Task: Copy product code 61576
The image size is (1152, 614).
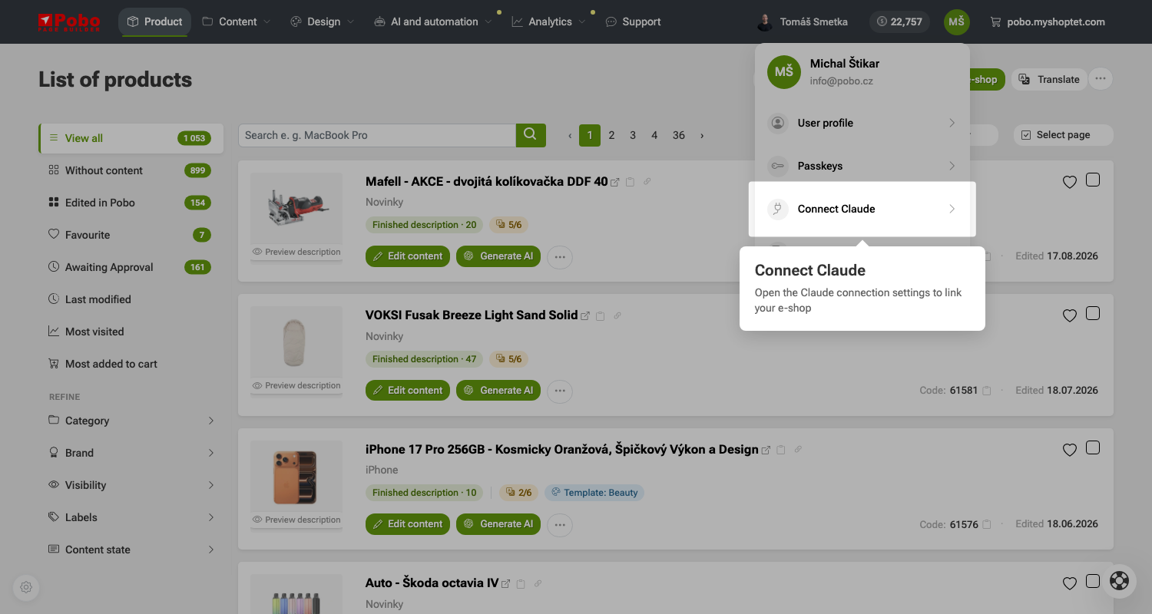Action: 987,525
